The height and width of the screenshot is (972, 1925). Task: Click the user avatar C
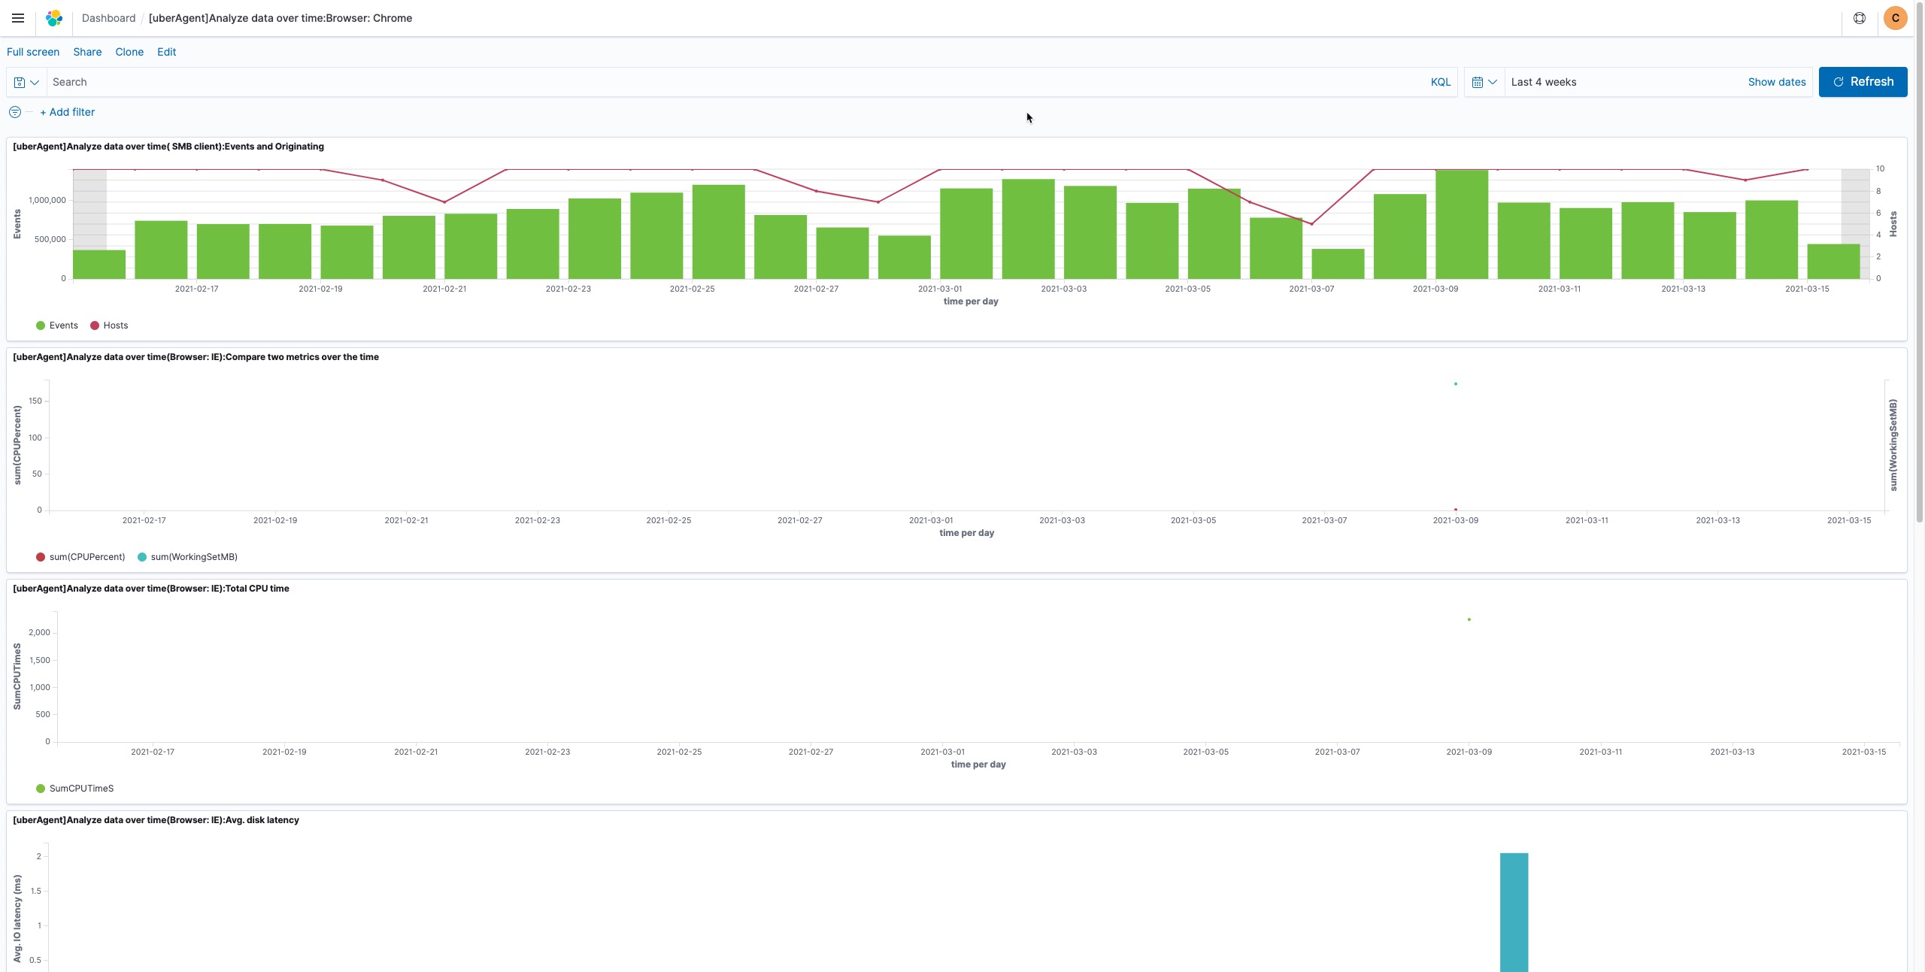coord(1895,18)
